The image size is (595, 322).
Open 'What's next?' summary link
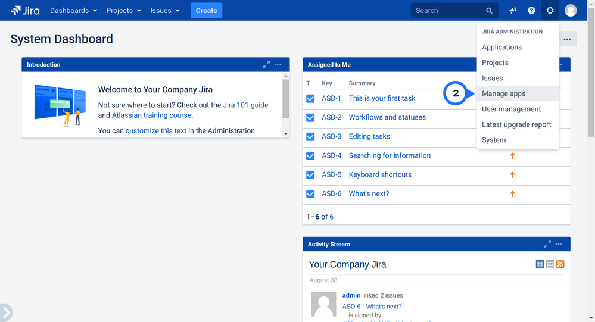(369, 194)
